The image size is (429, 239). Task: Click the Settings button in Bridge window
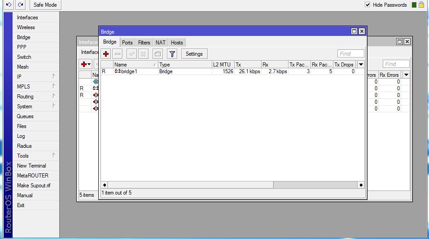[x=194, y=54]
